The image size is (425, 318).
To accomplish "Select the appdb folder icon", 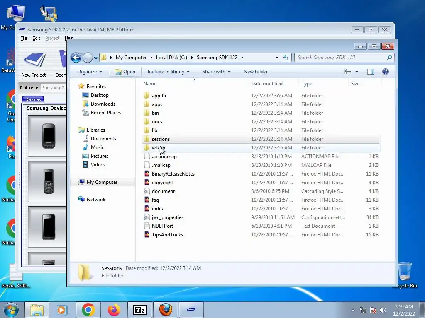I will 147,96.
